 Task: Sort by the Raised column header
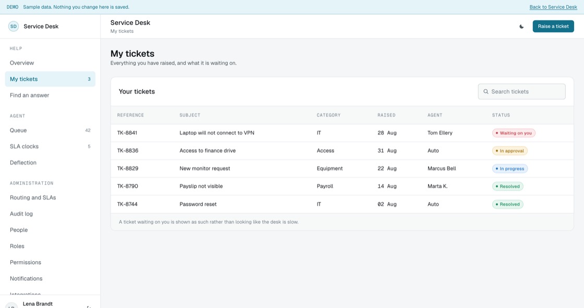point(386,115)
